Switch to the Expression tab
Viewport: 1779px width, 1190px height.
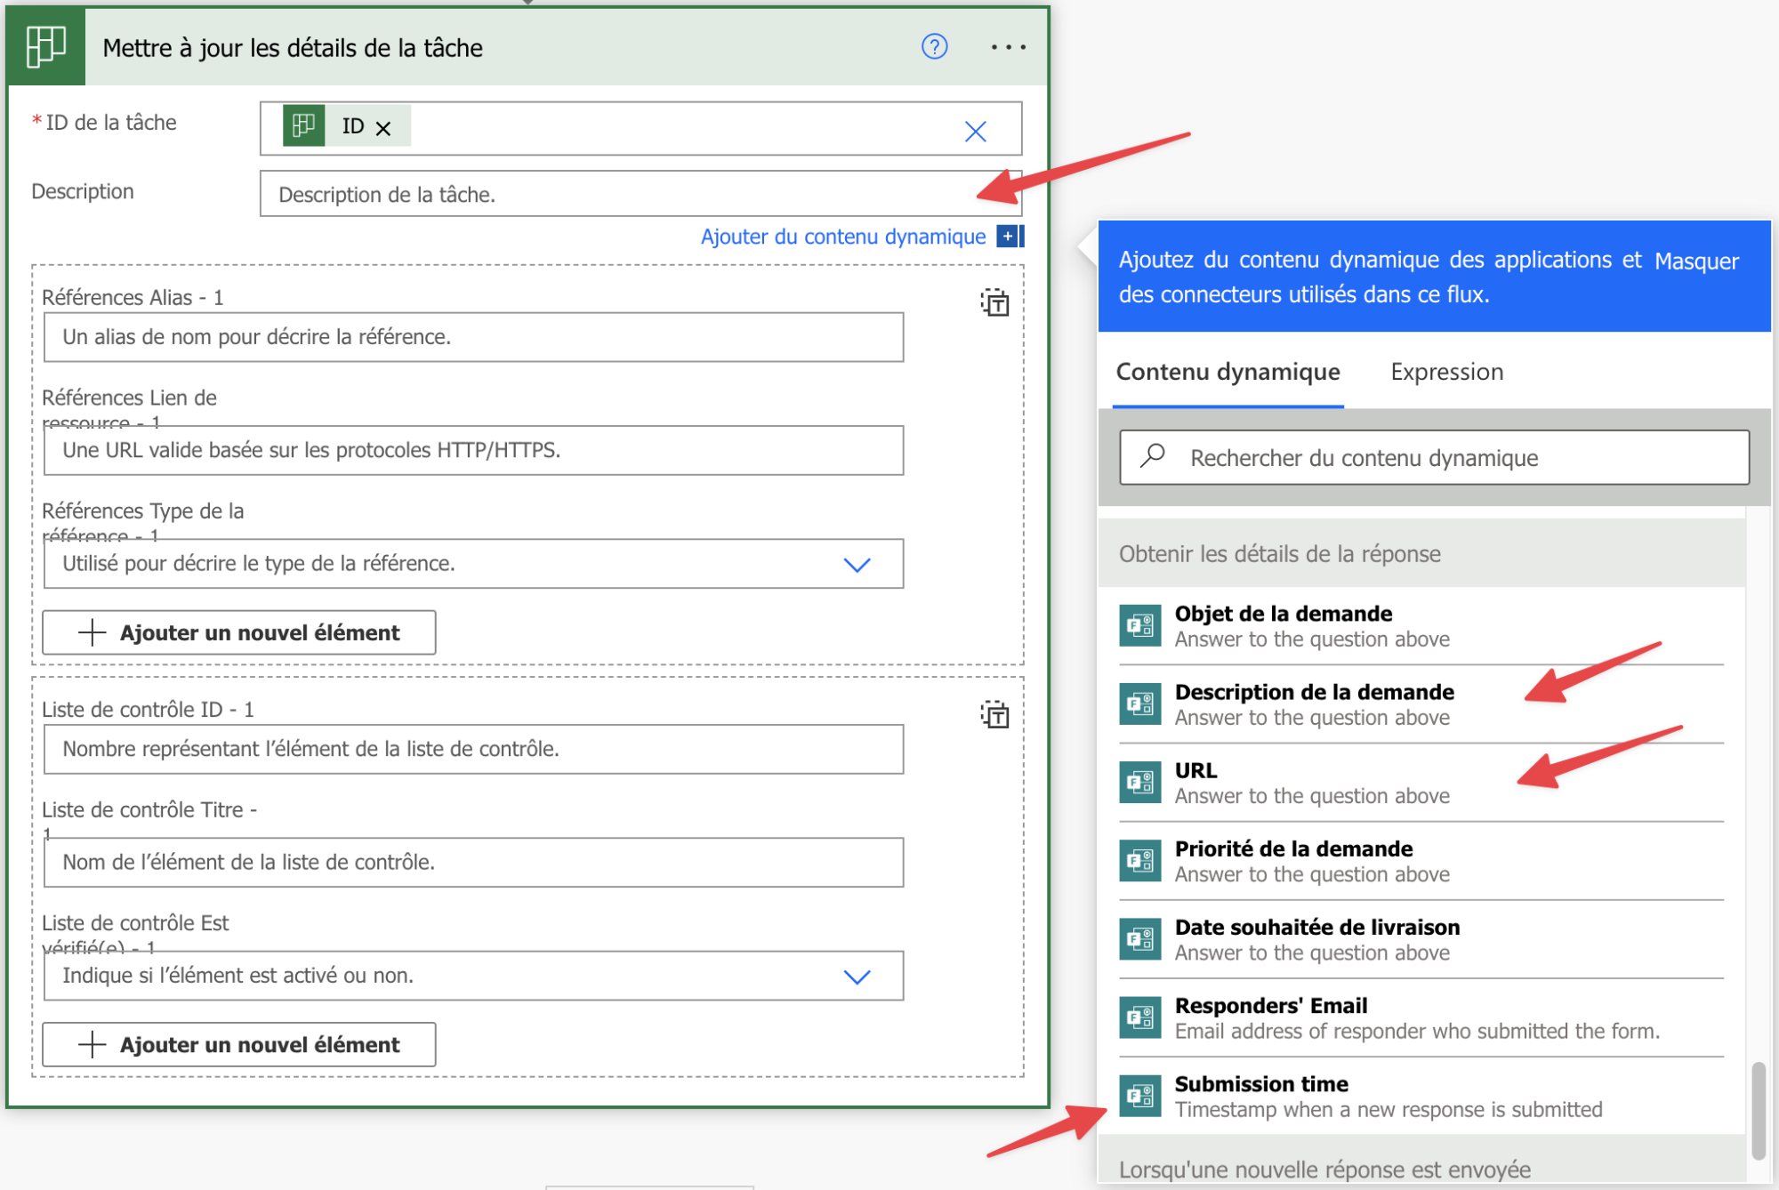(x=1446, y=372)
